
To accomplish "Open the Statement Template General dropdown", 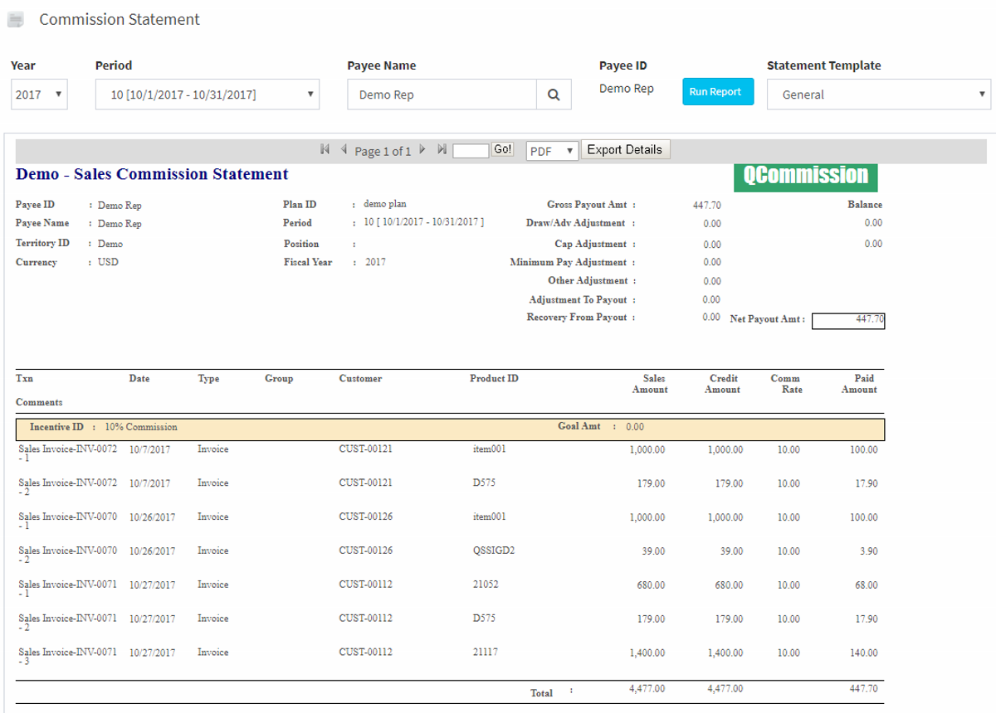I will [878, 95].
